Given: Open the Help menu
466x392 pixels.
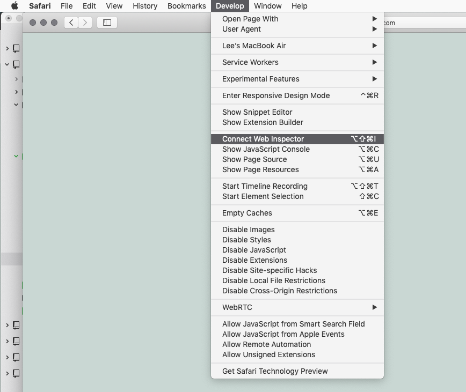Looking at the screenshot, I should click(300, 6).
